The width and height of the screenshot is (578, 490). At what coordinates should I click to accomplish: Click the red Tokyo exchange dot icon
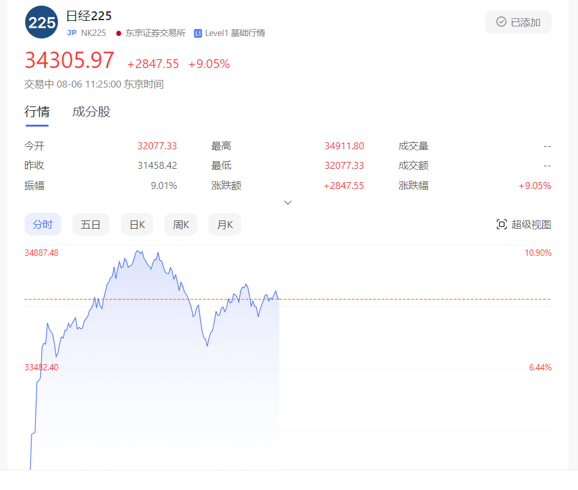pos(118,33)
